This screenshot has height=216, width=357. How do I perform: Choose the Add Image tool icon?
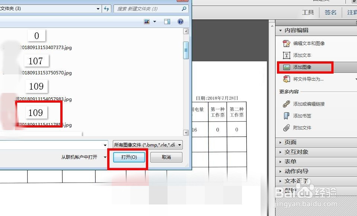pyautogui.click(x=286, y=67)
